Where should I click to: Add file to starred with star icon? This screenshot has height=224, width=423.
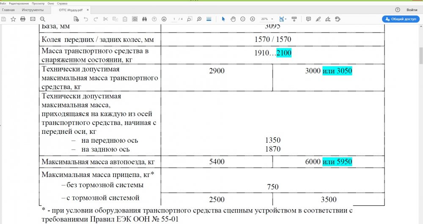13,19
